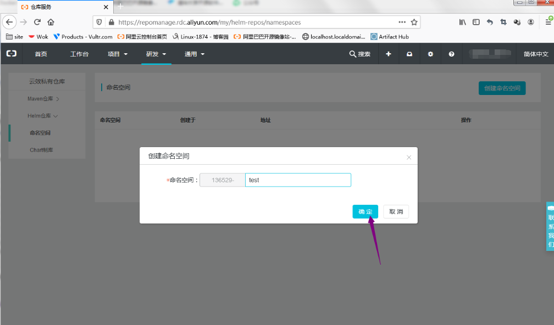The height and width of the screenshot is (325, 554).
Task: Click the namespace name input containing test
Action: pos(298,180)
